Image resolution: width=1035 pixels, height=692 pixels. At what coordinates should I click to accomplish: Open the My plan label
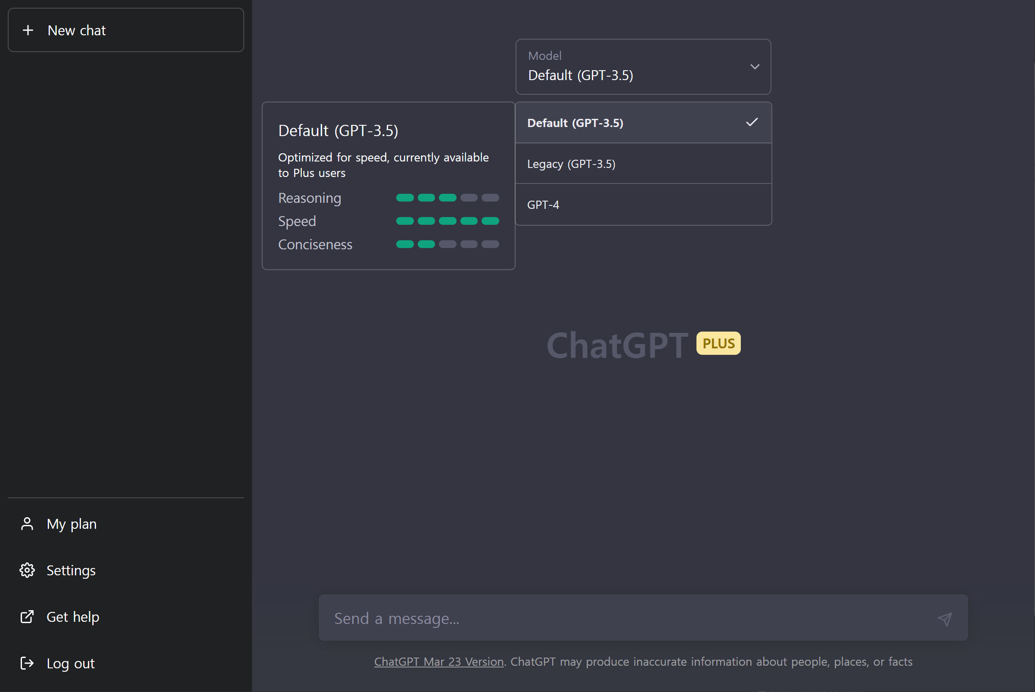tap(71, 524)
